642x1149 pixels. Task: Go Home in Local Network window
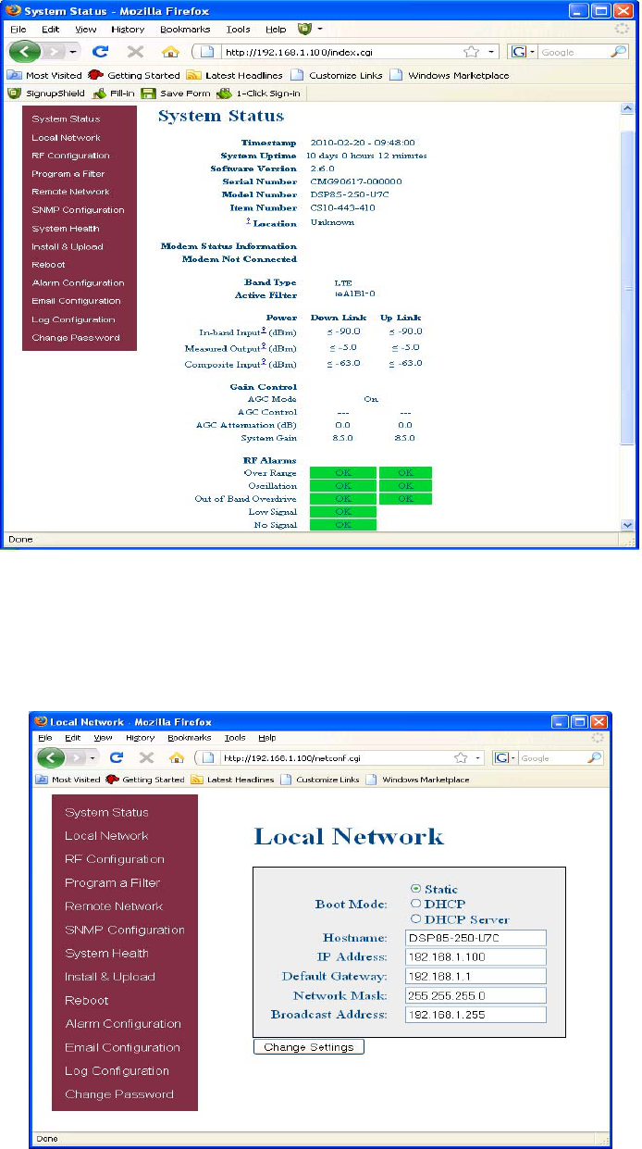point(176,757)
